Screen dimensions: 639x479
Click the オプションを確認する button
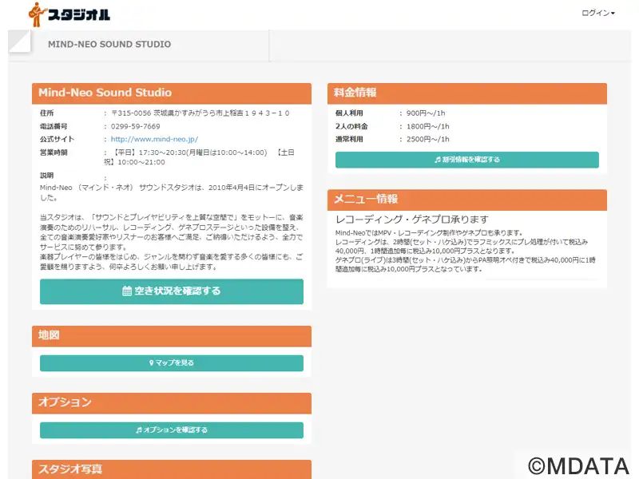pyautogui.click(x=172, y=430)
